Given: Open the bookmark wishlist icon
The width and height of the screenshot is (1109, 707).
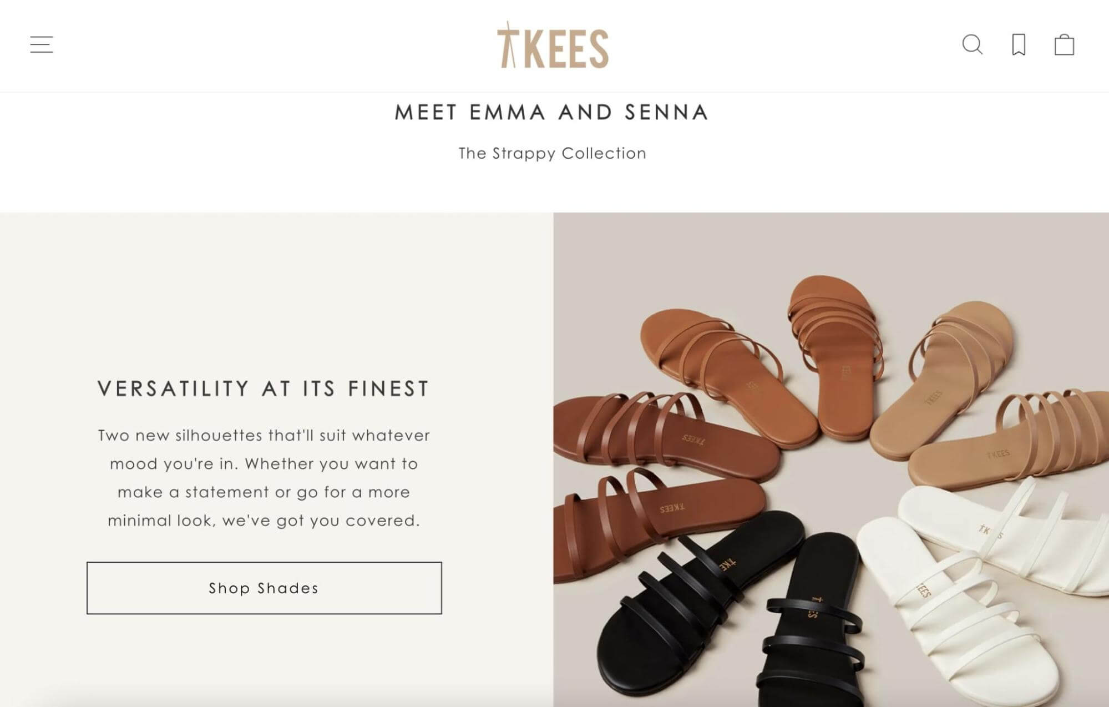Looking at the screenshot, I should tap(1019, 45).
